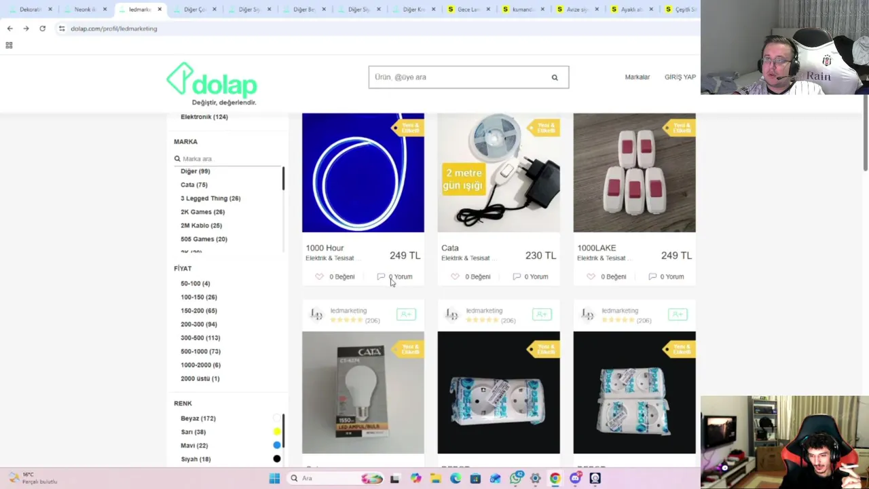869x489 pixels.
Task: Open comments icon on 1000 Hour product
Action: 381,276
